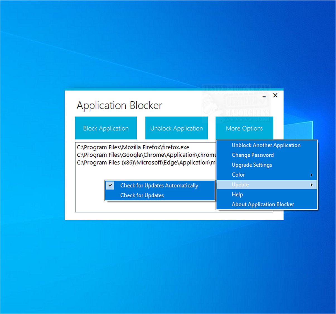Select the Google Chrome path entry
Viewport: 336px width, 314px height.
point(146,155)
